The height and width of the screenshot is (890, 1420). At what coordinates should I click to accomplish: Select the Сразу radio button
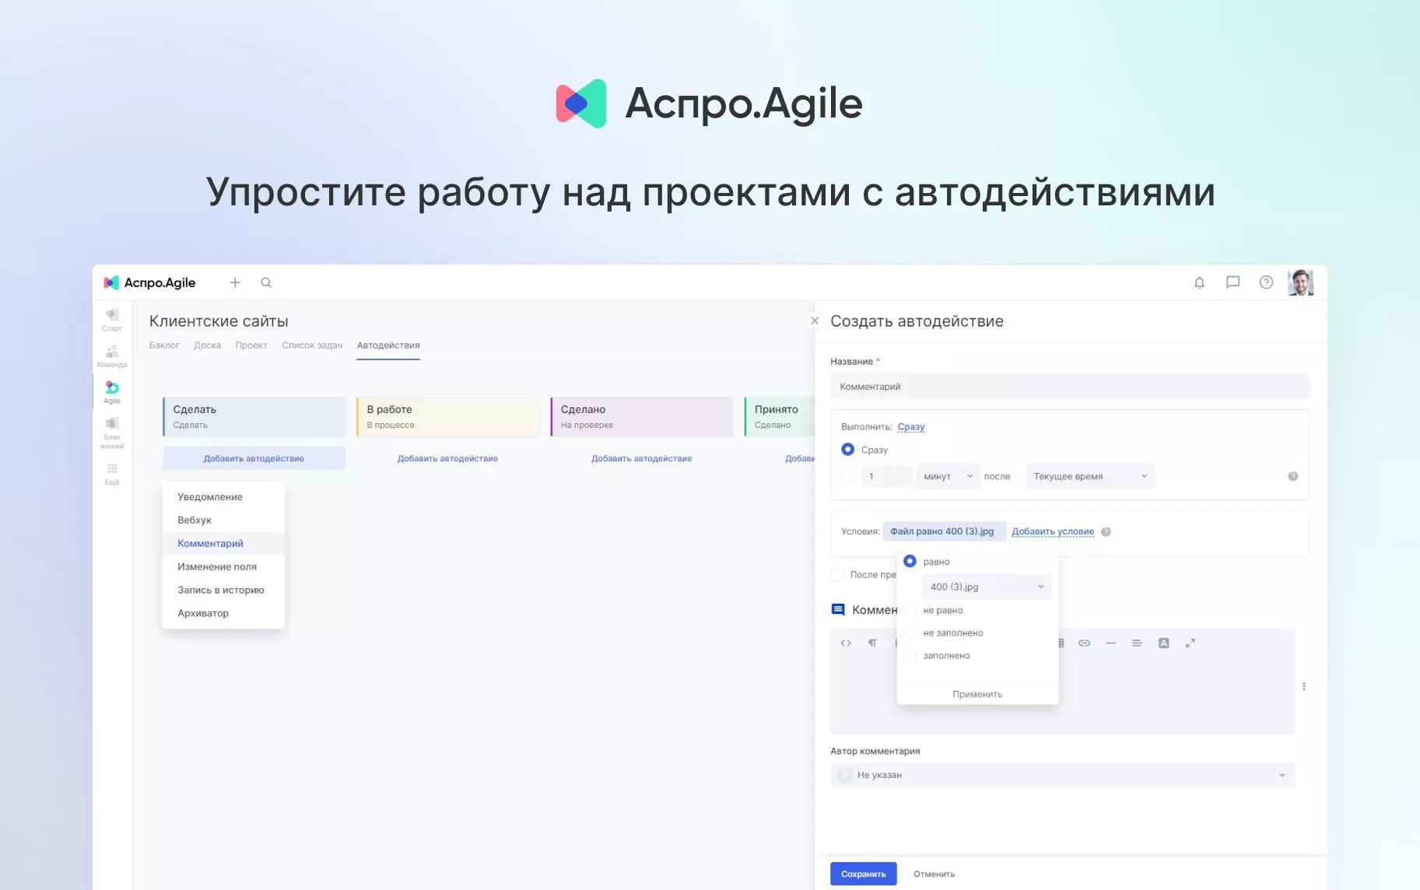(847, 449)
